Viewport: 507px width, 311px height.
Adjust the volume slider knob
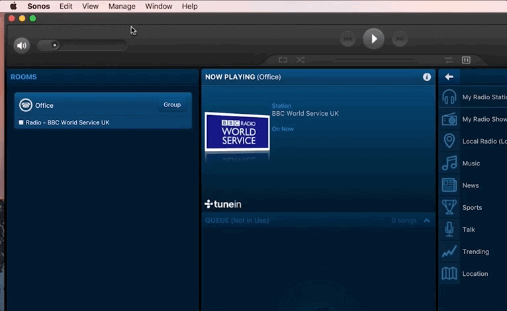click(55, 45)
